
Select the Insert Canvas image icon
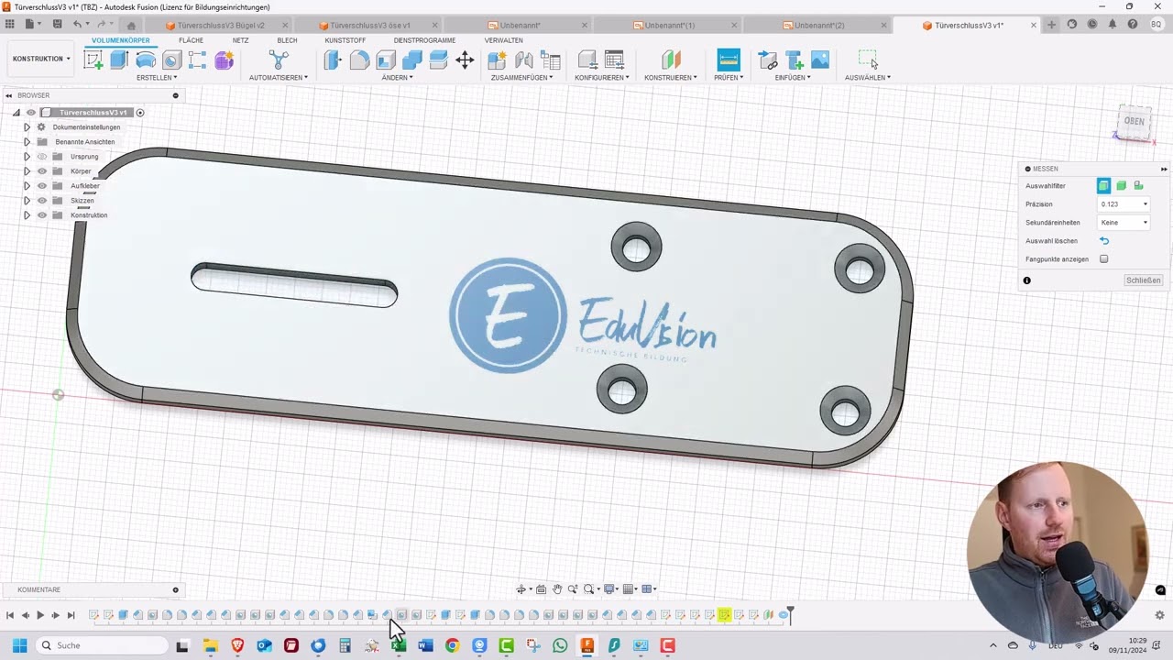coord(820,60)
